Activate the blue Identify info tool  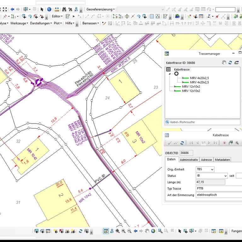(49, 9)
